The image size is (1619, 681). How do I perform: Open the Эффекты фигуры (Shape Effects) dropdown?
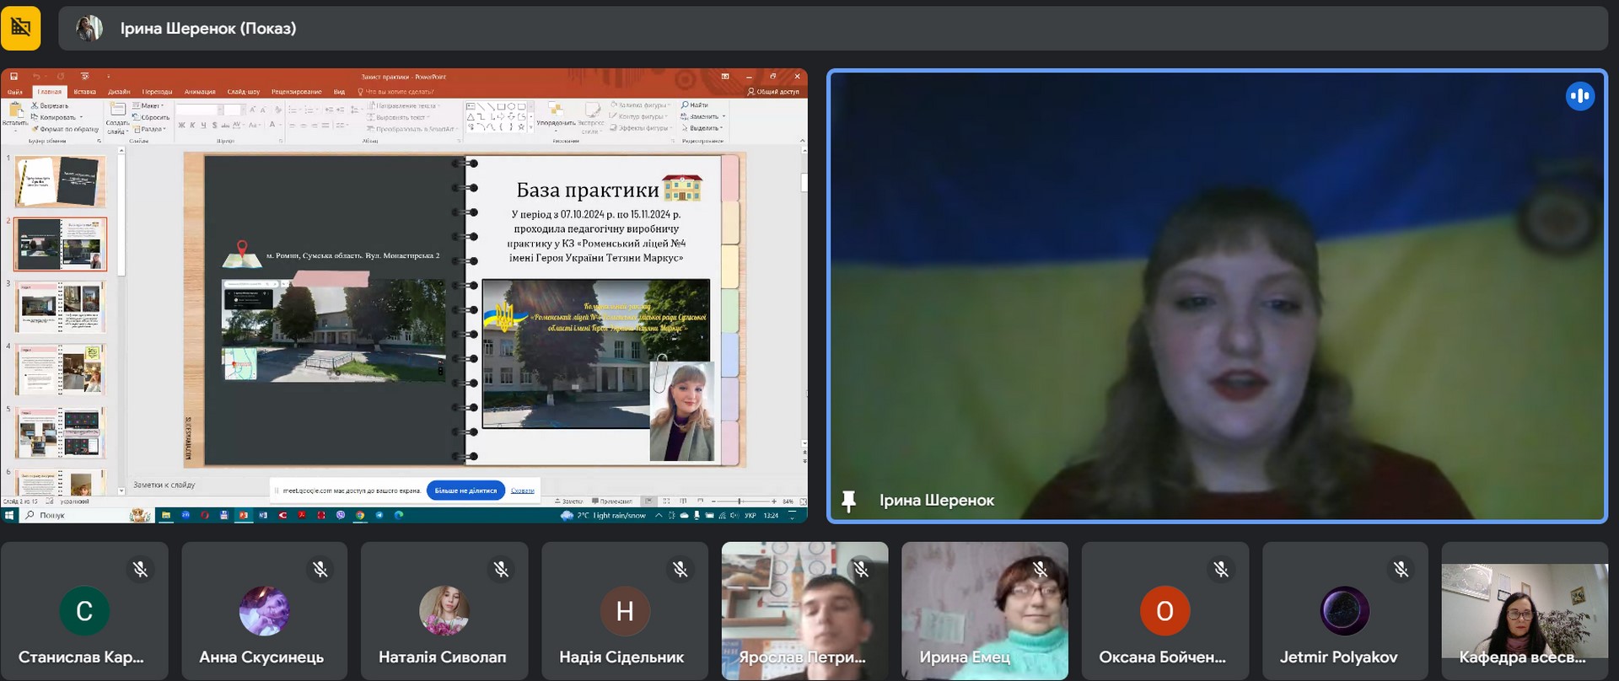point(640,128)
